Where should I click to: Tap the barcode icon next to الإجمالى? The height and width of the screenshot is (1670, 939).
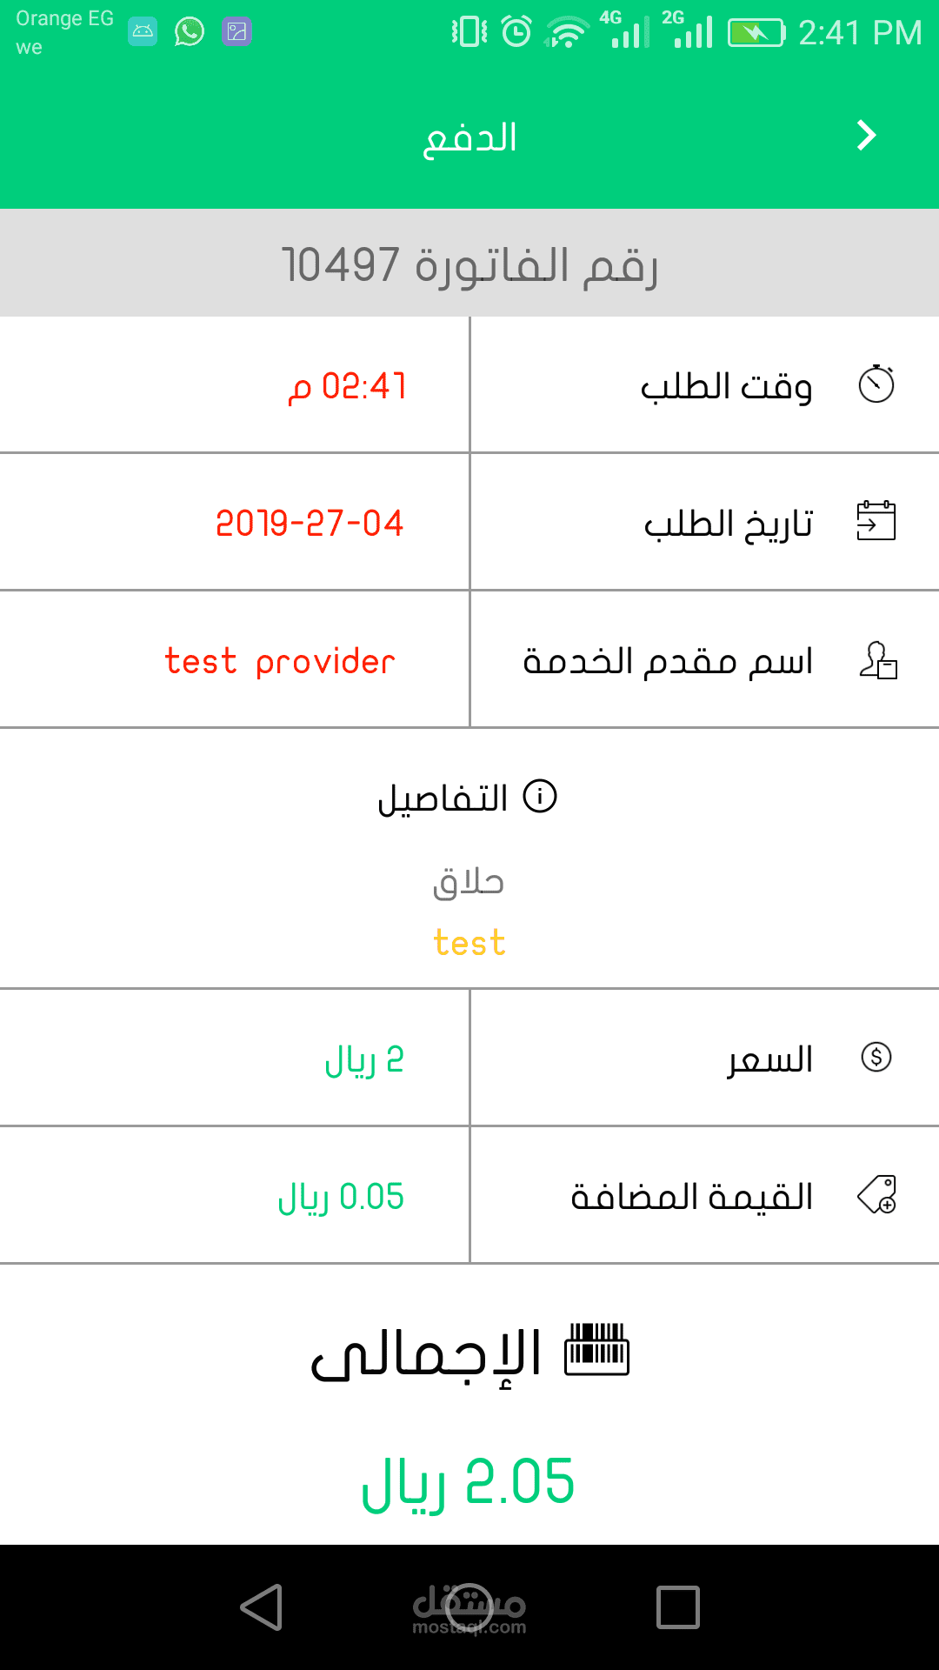pyautogui.click(x=596, y=1349)
